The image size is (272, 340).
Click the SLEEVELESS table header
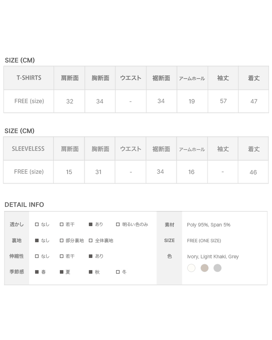pos(28,149)
